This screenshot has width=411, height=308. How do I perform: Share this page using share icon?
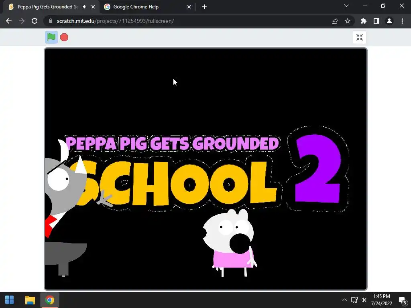[x=335, y=21]
